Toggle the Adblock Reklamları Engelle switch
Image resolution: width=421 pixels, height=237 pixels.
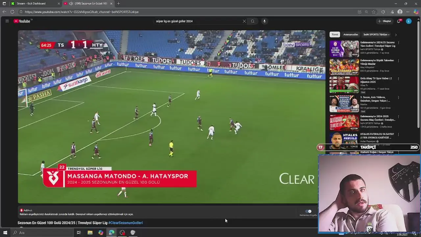coord(308,211)
